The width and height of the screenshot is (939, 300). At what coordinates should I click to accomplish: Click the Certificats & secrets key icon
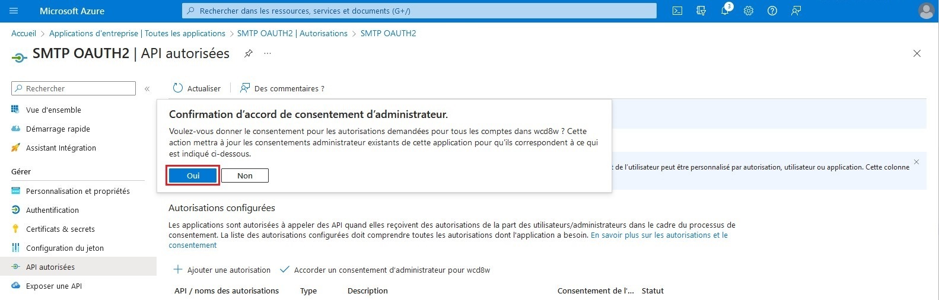[16, 229]
